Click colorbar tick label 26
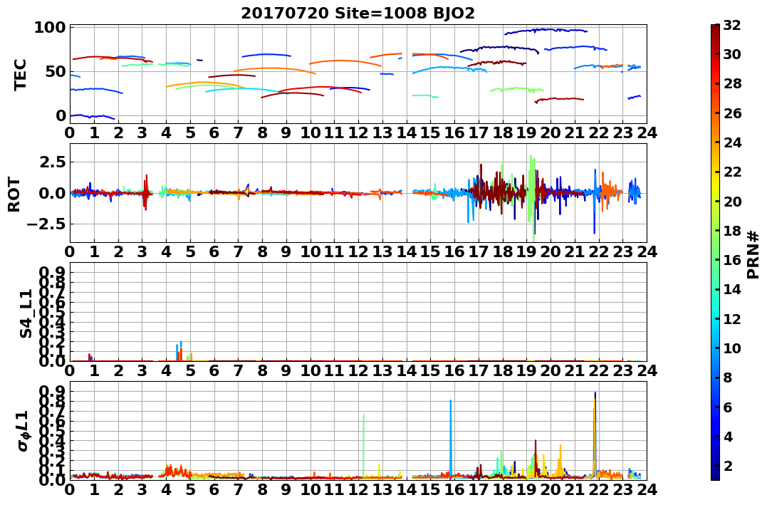The width and height of the screenshot is (767, 505). point(732,113)
